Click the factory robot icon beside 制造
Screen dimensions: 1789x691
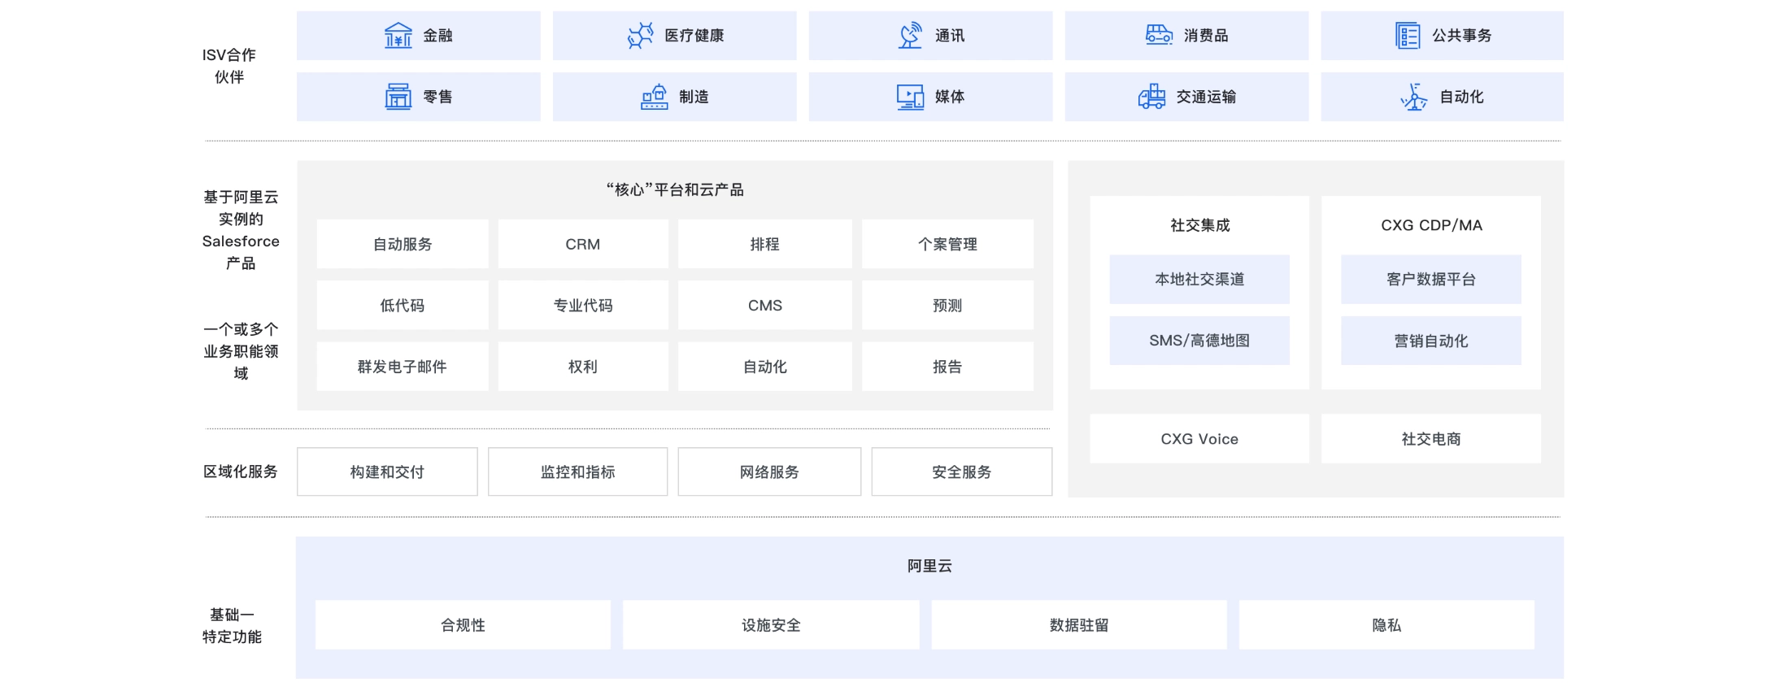click(655, 97)
